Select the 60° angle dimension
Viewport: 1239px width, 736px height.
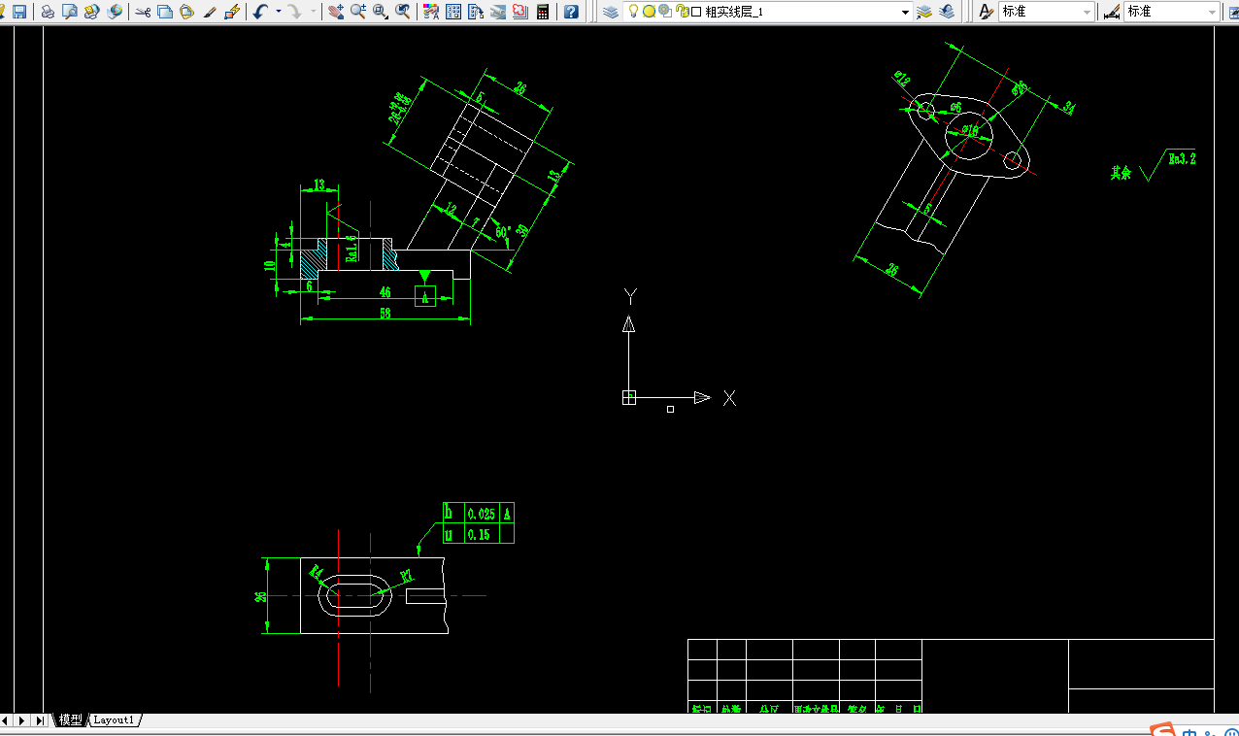502,232
